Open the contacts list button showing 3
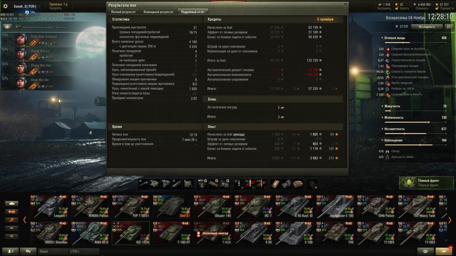456x256 pixels. [x=10, y=251]
